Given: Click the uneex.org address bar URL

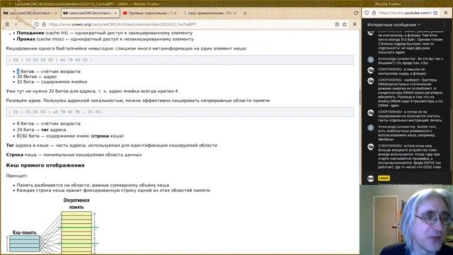Looking at the screenshot, I should click(122, 24).
